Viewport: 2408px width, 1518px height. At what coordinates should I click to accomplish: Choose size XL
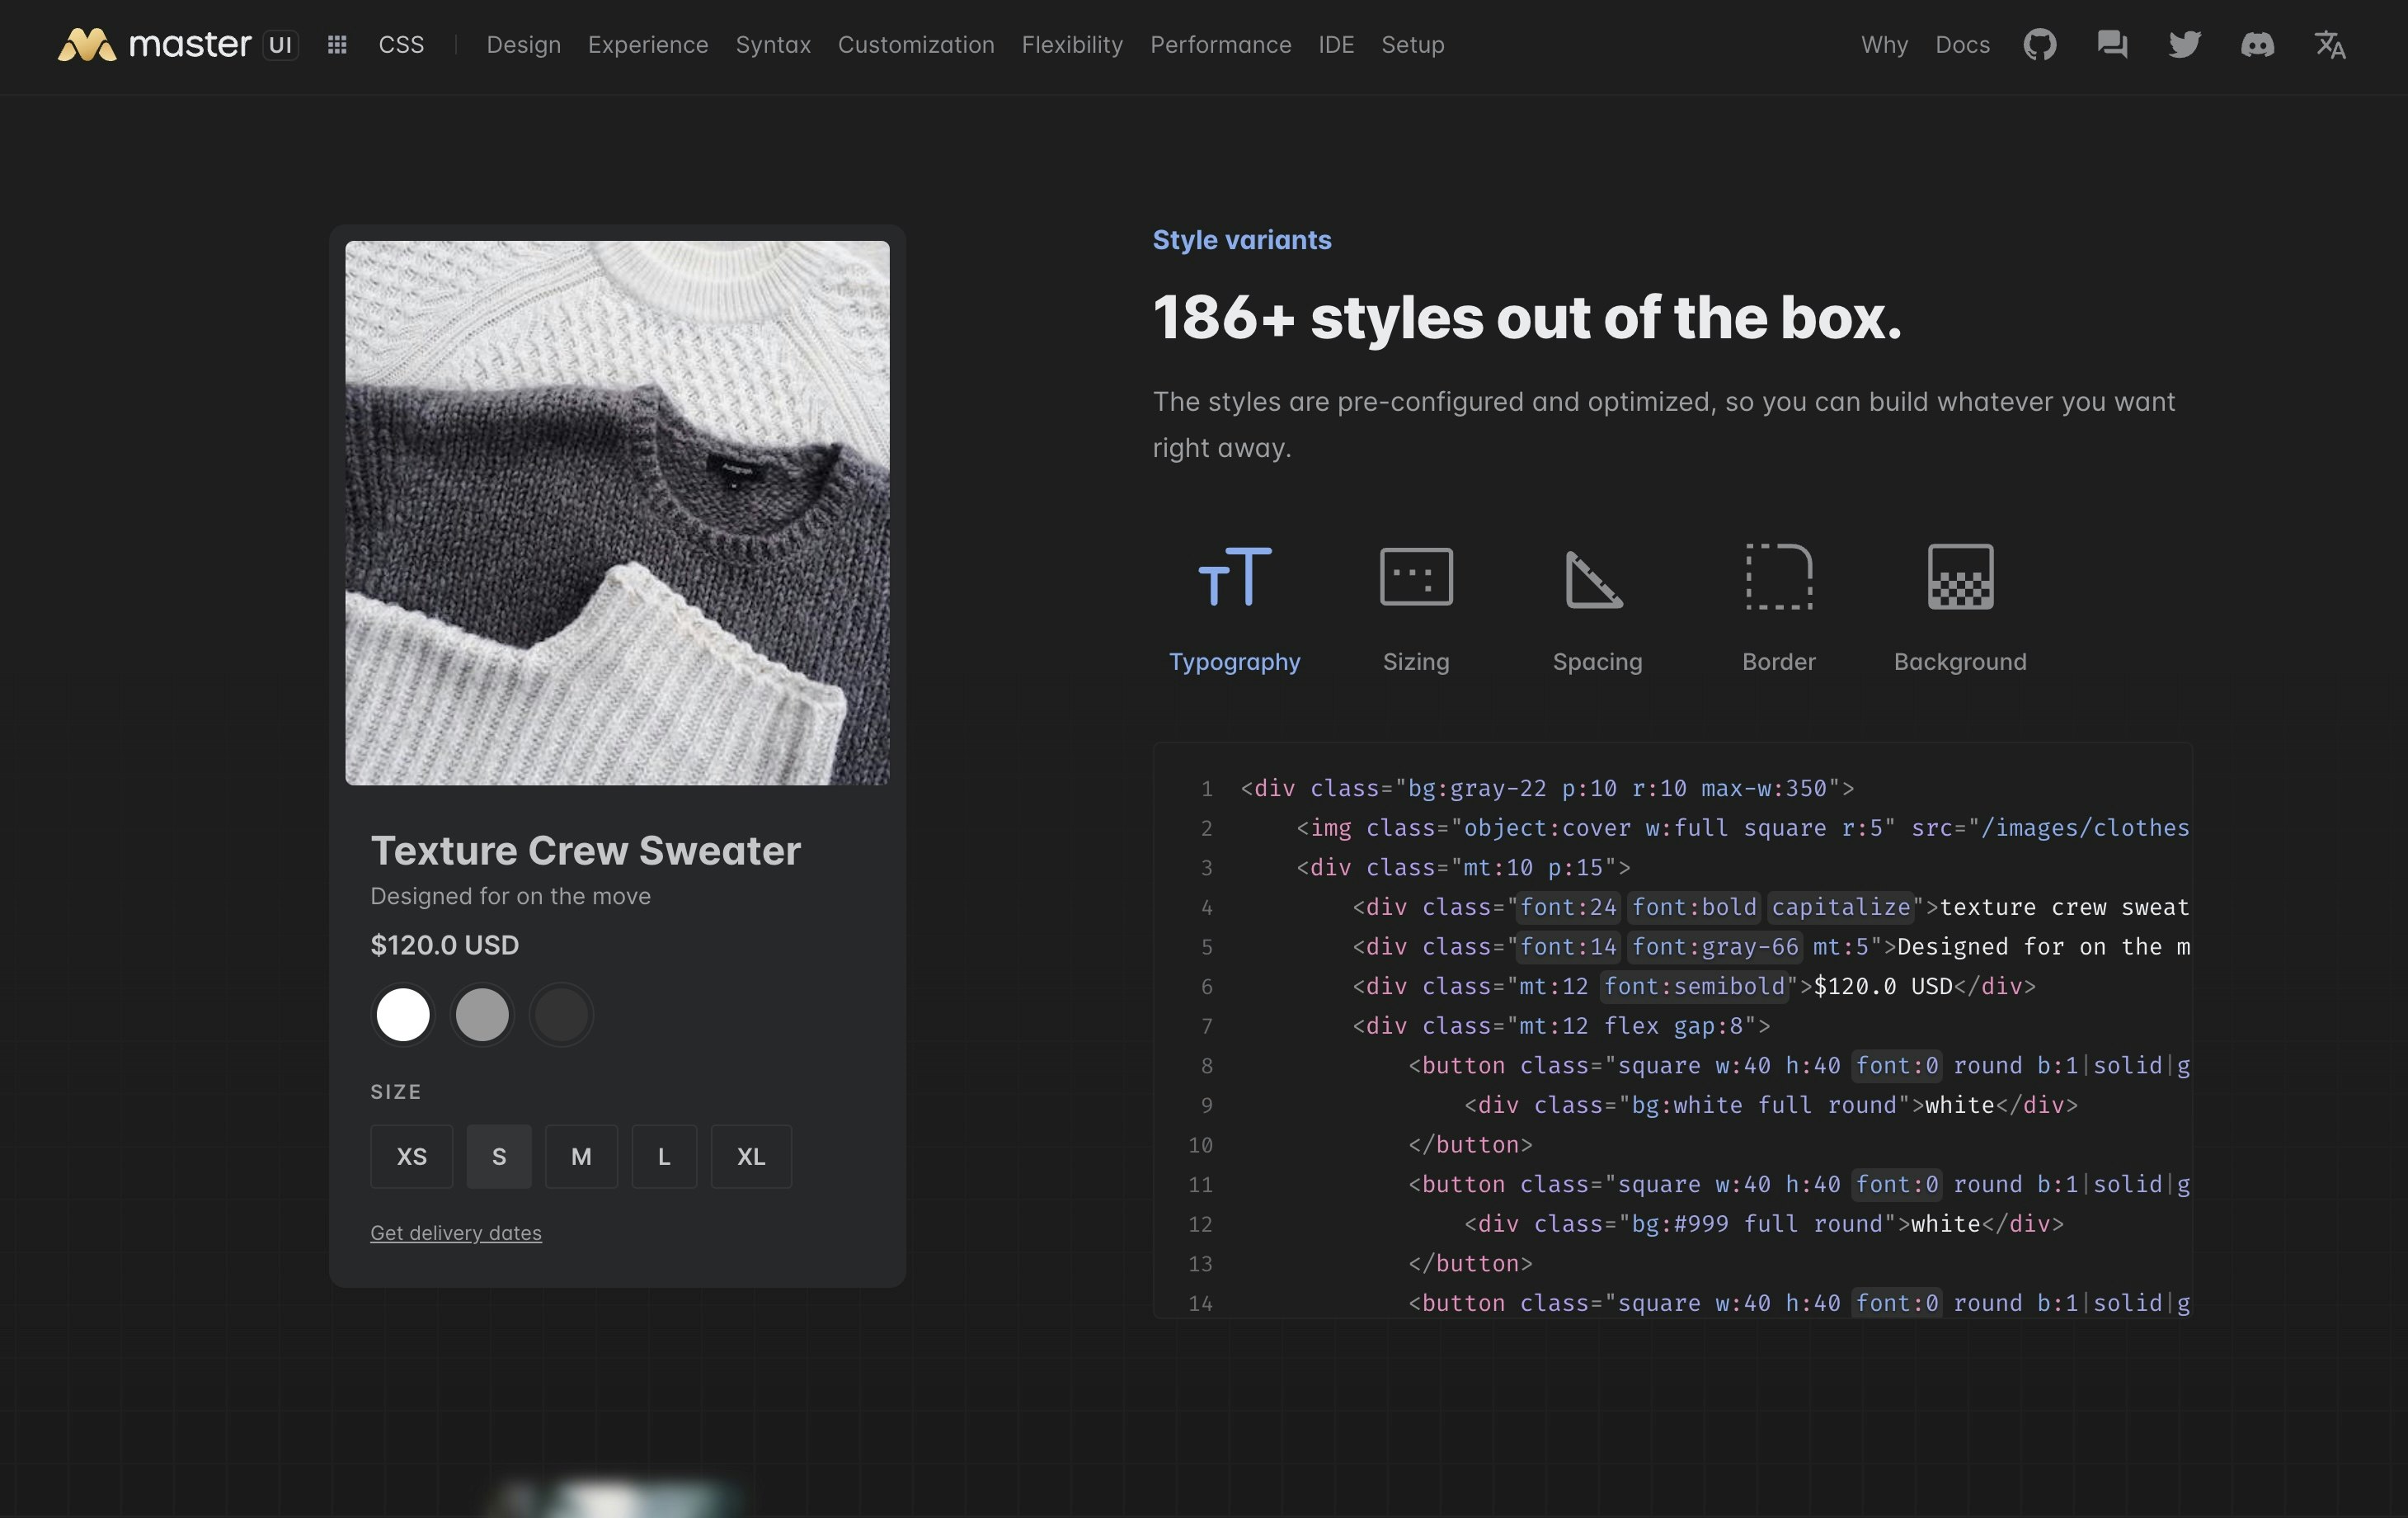coord(751,1157)
